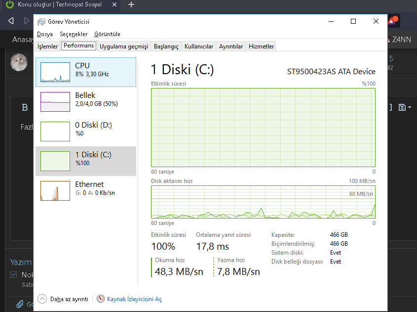417x312 pixels.
Task: Switch to the İşlemler tab
Action: [47, 45]
